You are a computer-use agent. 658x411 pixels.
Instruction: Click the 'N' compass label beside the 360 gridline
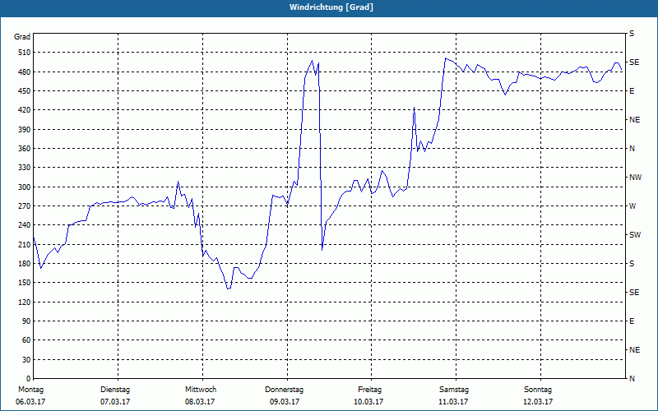click(633, 149)
